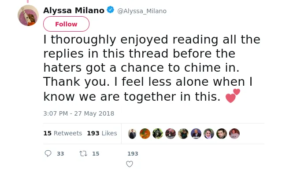Screen dimensions: 282x171
Task: Click the retweet count 15 beside arrows
Action: pos(96,153)
